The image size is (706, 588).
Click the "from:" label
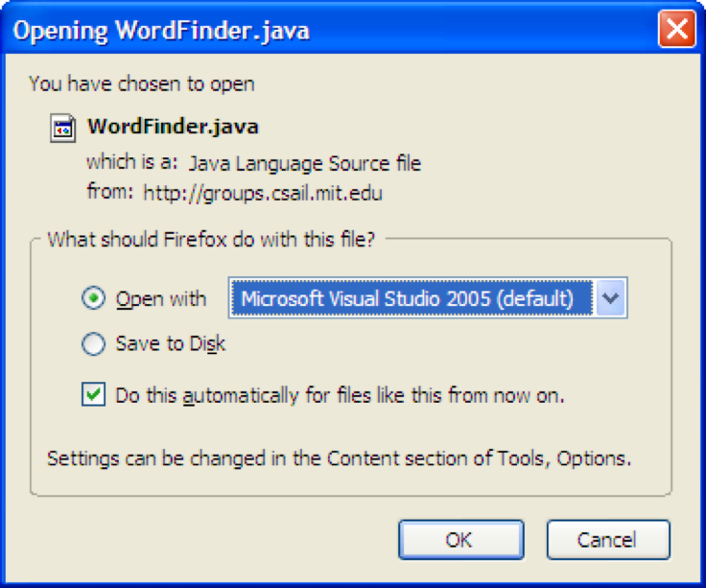[x=109, y=193]
